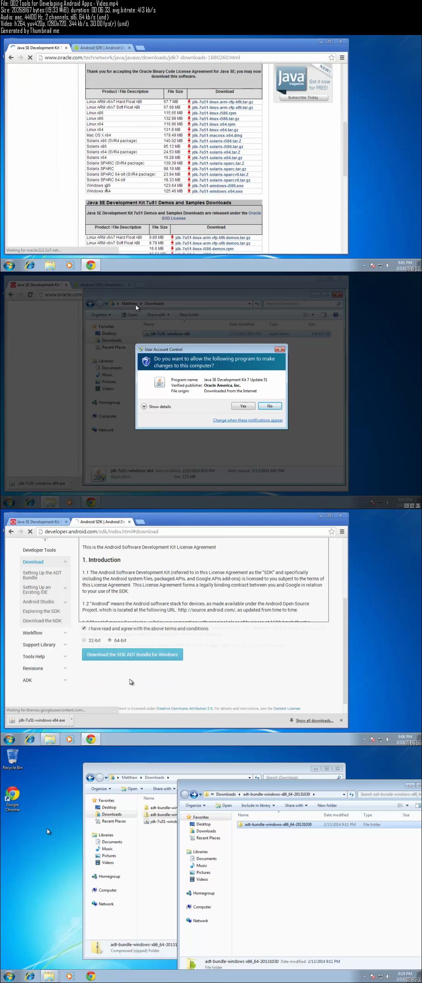This screenshot has width=422, height=983.
Task: Expand the Workflow sidebar section
Action: (45, 633)
